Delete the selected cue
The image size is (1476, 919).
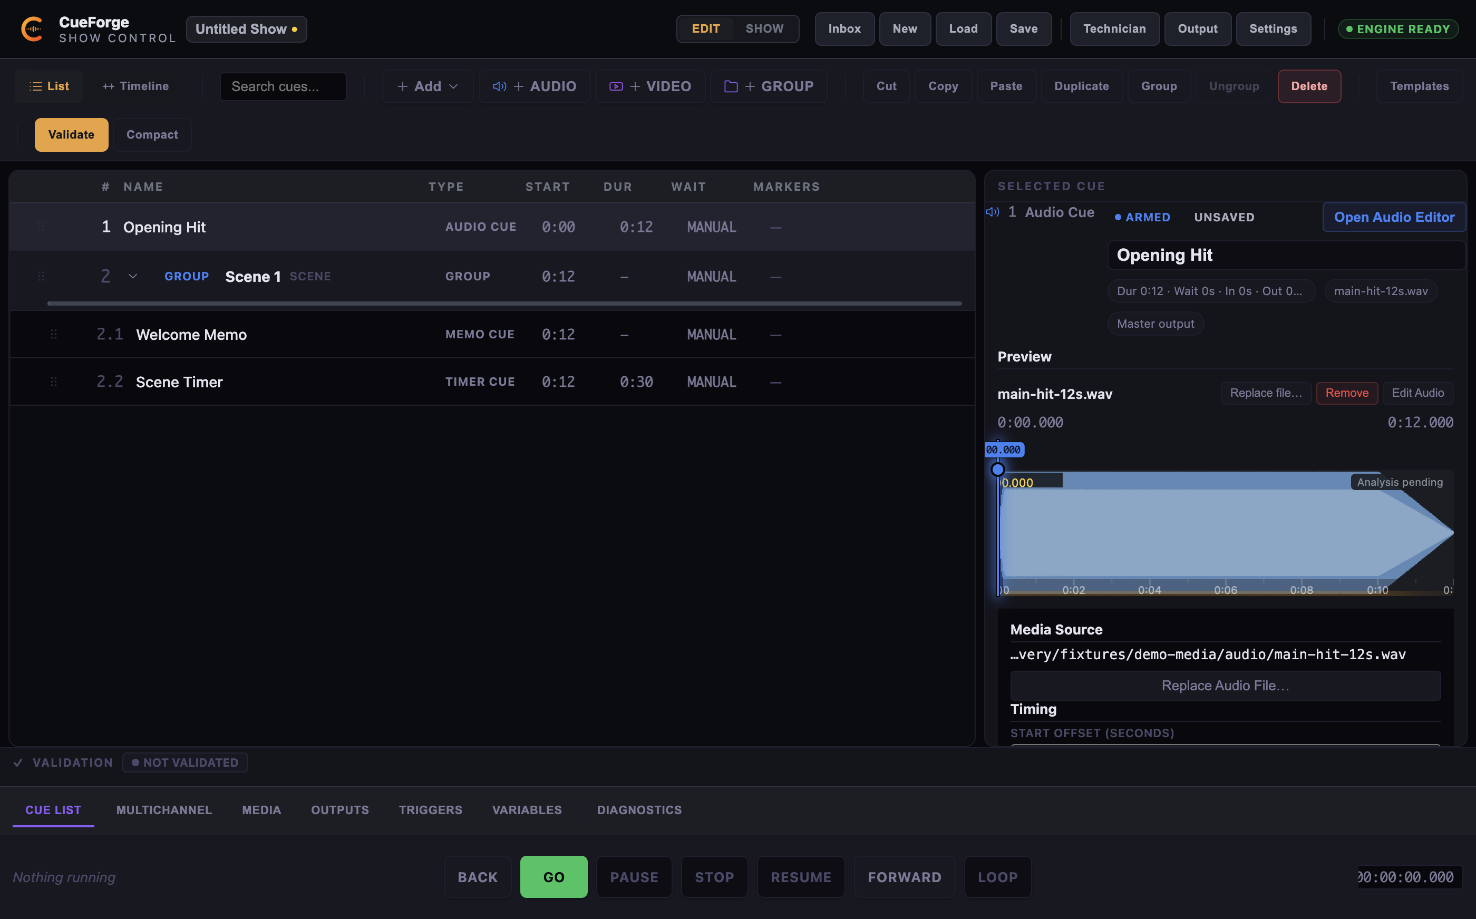[1309, 86]
